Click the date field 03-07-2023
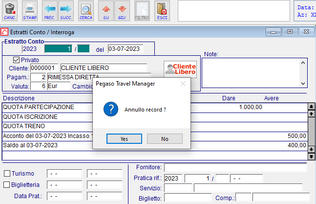The image size is (316, 204). tap(126, 49)
